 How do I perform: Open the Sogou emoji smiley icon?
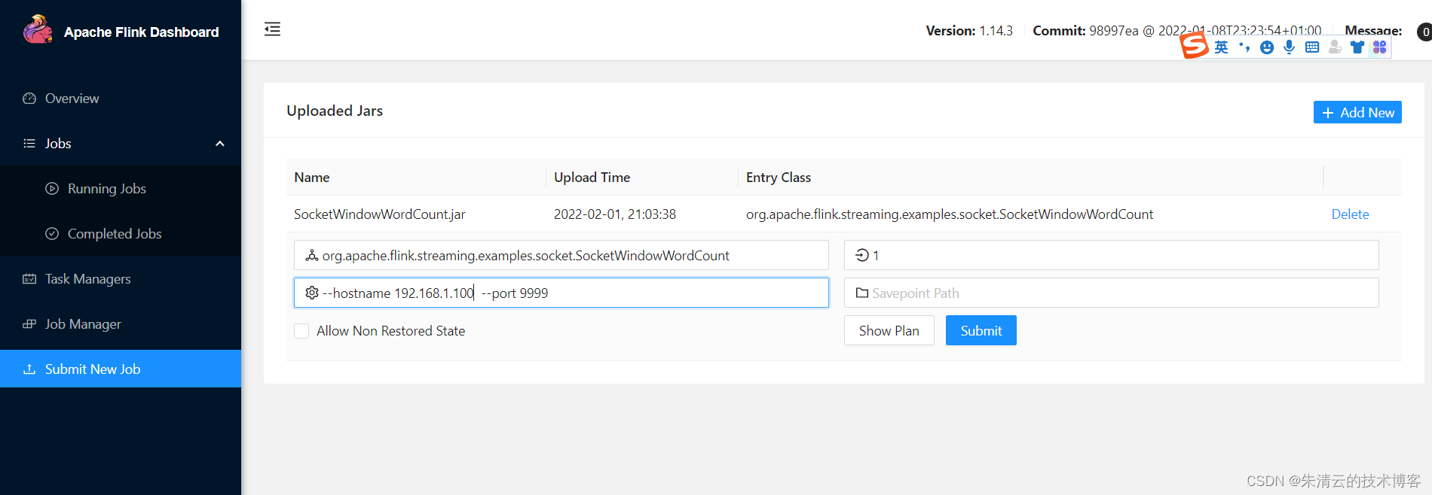tap(1267, 47)
